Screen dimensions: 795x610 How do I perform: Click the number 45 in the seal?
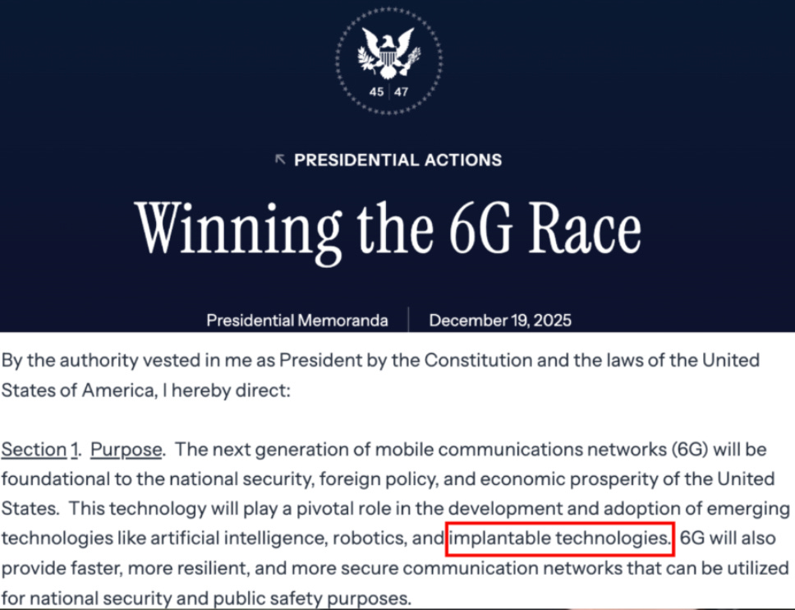point(376,92)
